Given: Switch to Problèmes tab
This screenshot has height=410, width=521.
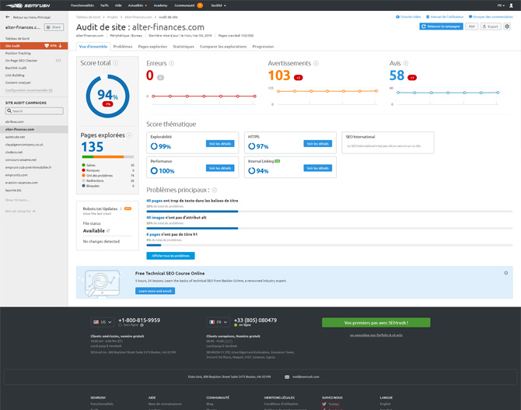Looking at the screenshot, I should (123, 47).
